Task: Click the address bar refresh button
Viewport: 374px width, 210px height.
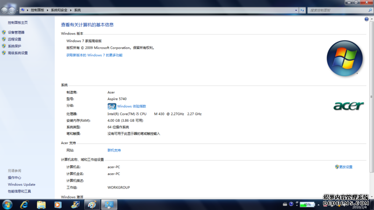Action: (302, 10)
